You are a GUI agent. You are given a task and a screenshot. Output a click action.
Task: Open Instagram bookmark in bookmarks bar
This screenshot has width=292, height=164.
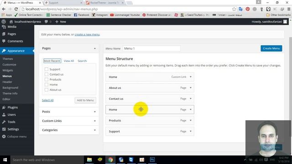tap(99, 15)
